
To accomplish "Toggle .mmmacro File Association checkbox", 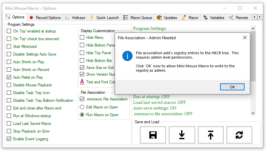I will (82, 99).
